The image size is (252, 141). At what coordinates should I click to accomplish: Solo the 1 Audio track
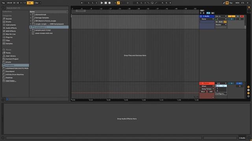click(238, 16)
